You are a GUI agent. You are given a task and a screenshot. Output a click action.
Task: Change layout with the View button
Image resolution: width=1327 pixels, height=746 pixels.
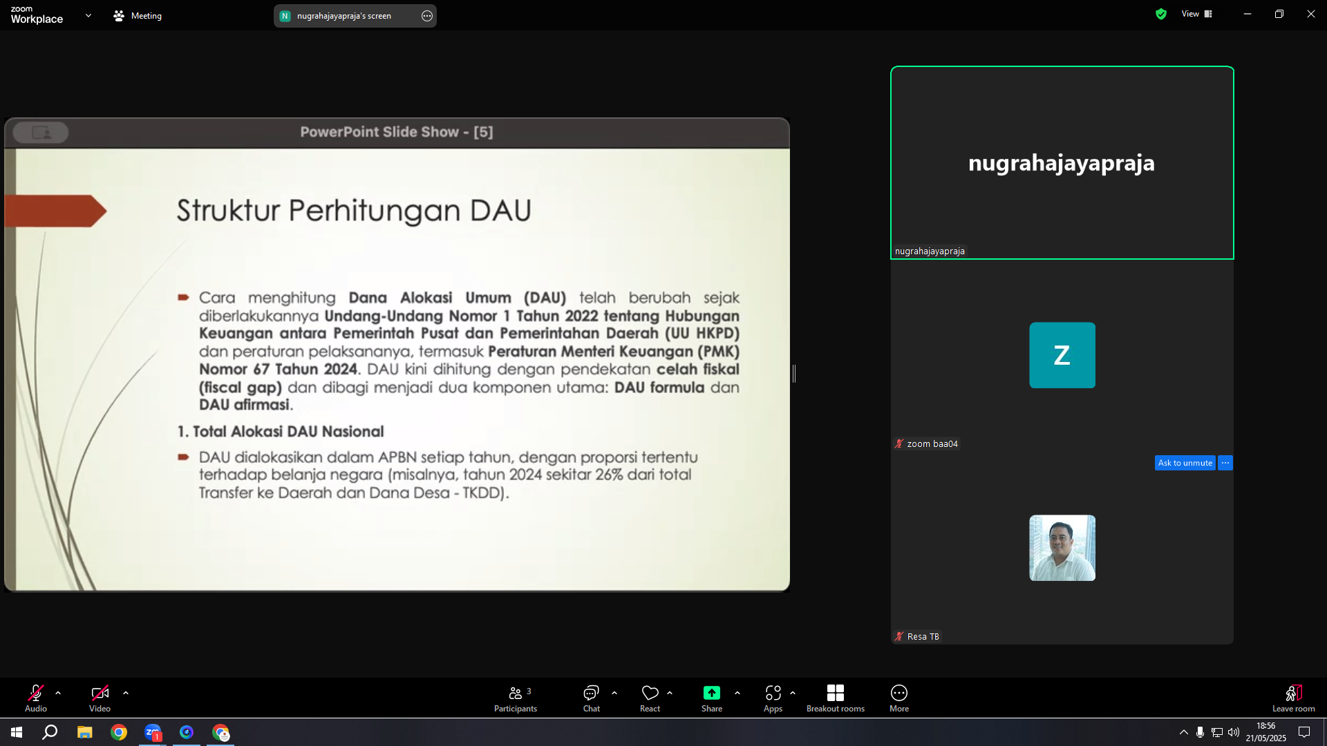pos(1197,14)
